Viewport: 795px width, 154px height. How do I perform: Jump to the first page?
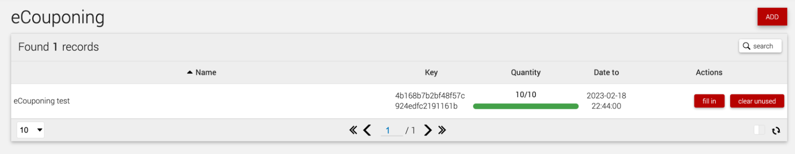pyautogui.click(x=353, y=130)
